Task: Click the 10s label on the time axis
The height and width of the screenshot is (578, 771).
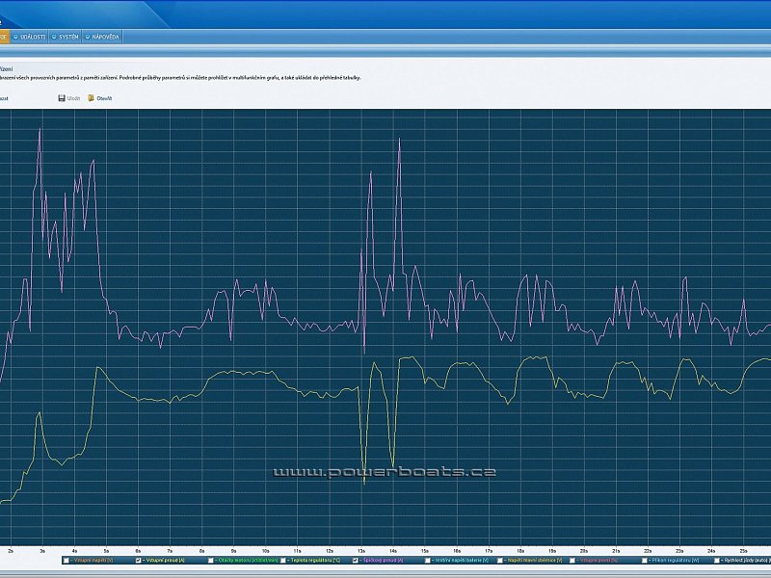Action: (x=266, y=551)
